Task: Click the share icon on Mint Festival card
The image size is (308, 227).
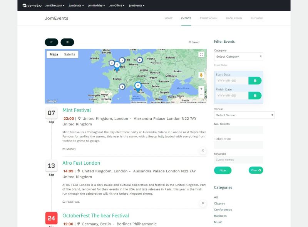Action: point(203,150)
